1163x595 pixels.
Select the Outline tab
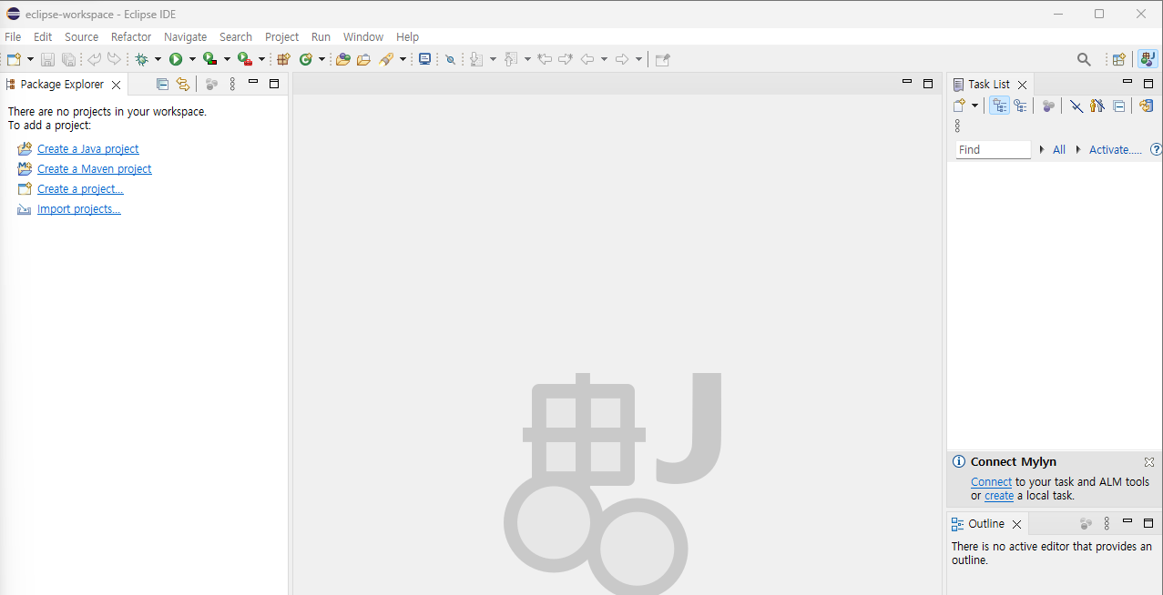986,524
